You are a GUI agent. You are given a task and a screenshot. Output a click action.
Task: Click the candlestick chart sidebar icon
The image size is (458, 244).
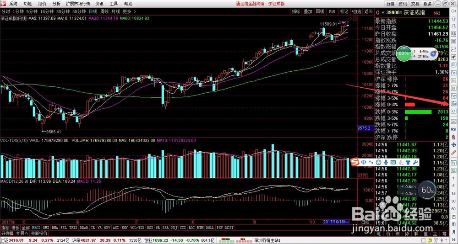point(454,57)
